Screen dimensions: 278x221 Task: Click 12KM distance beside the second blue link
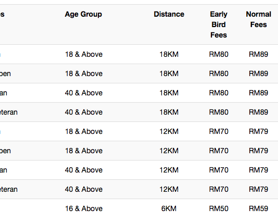pos(169,131)
